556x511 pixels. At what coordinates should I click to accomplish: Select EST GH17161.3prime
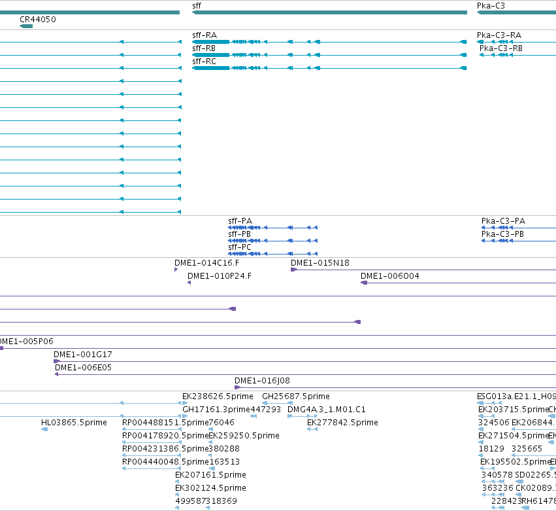tap(216, 410)
